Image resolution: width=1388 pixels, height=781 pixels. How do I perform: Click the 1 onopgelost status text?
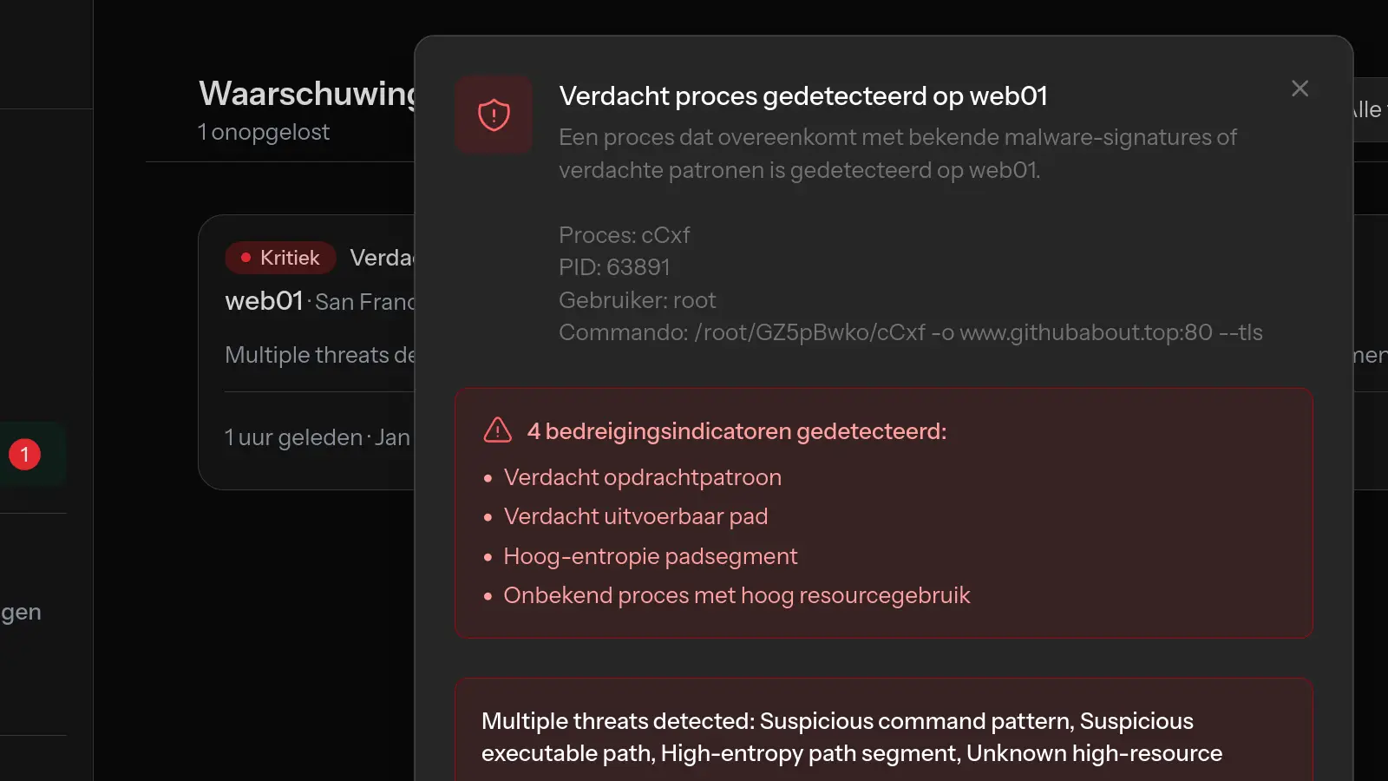pos(263,131)
